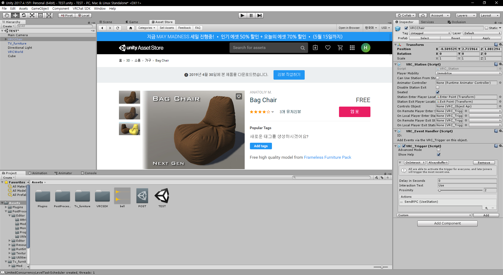Select the combined Transform tool

click(49, 15)
